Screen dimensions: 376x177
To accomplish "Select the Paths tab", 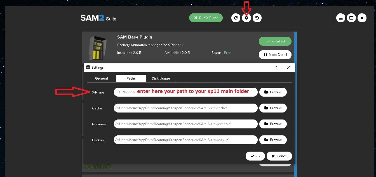I will pos(131,78).
